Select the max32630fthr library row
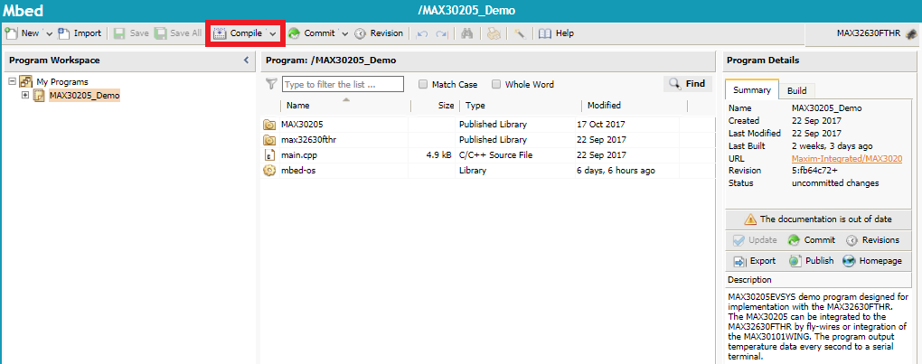 [x=486, y=140]
